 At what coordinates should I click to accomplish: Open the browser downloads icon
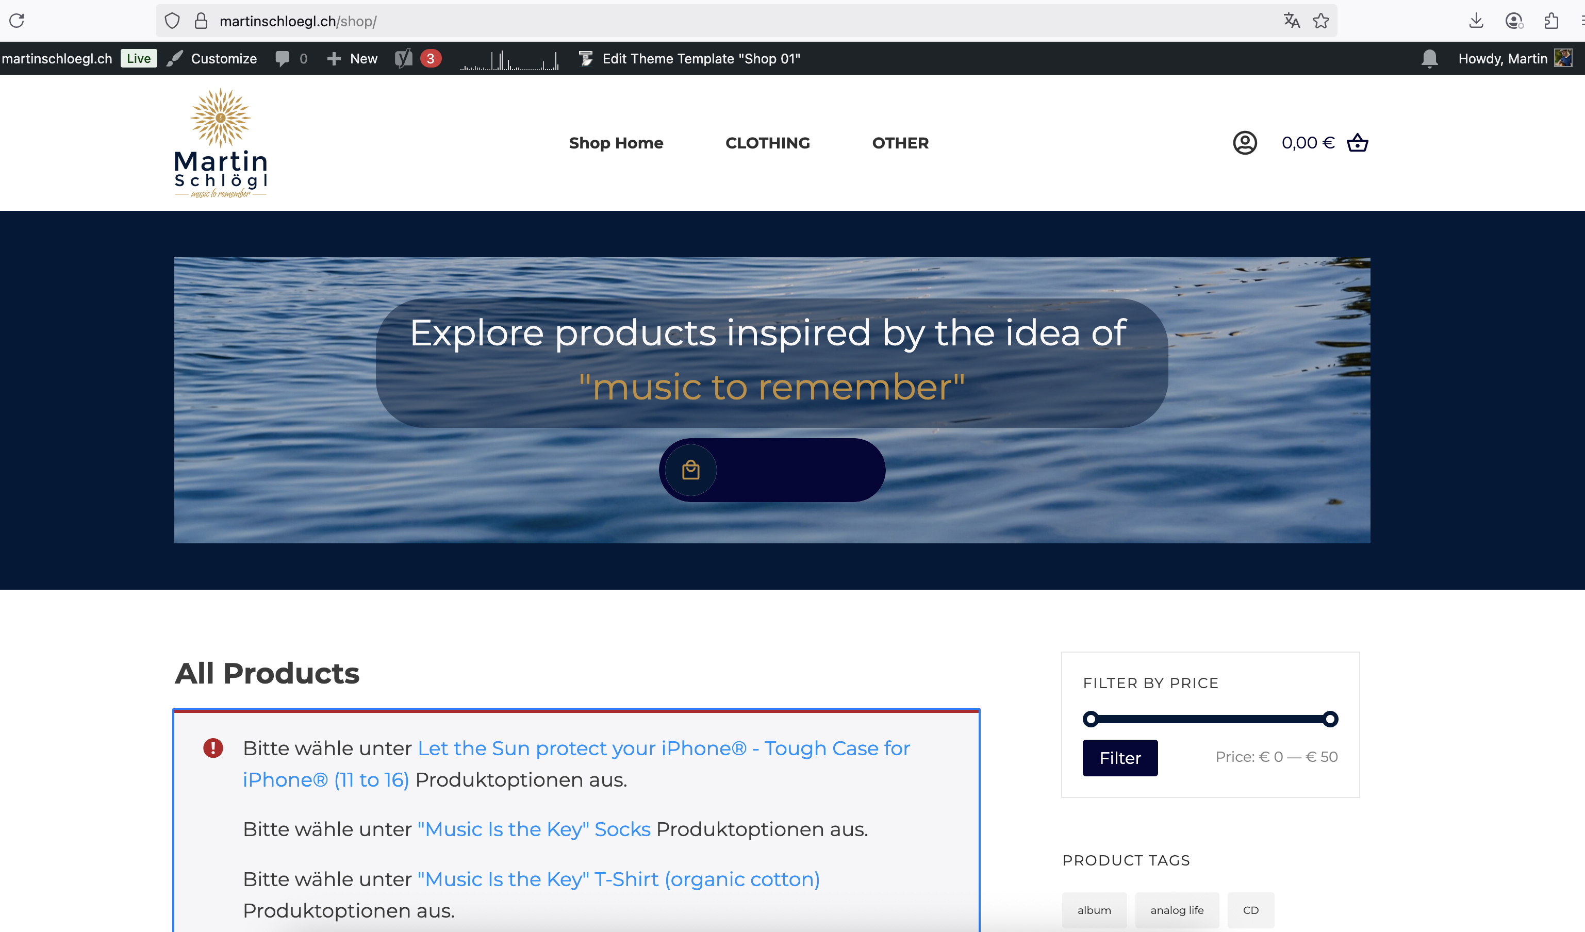point(1476,21)
